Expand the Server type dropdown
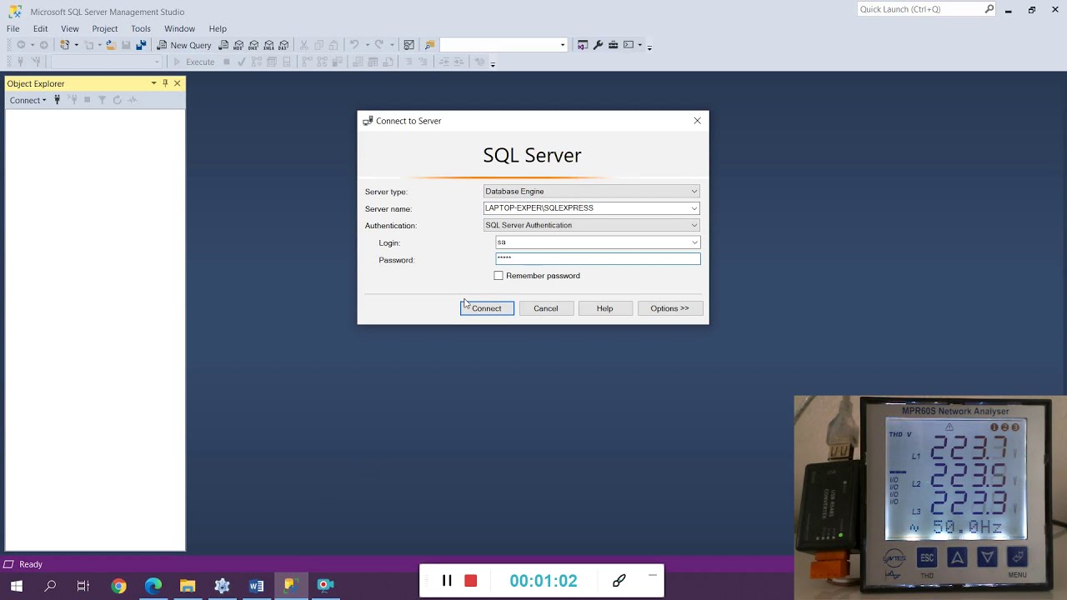 694,192
